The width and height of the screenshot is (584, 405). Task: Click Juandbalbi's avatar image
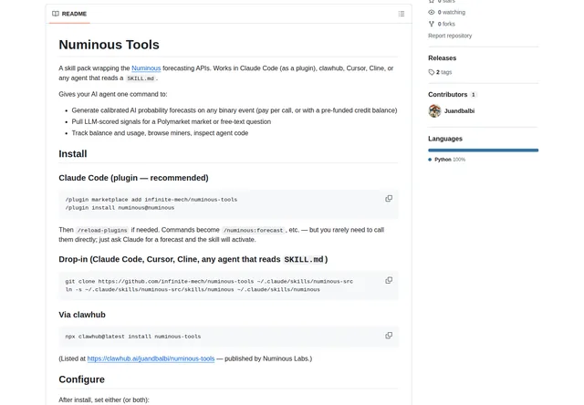pyautogui.click(x=434, y=111)
